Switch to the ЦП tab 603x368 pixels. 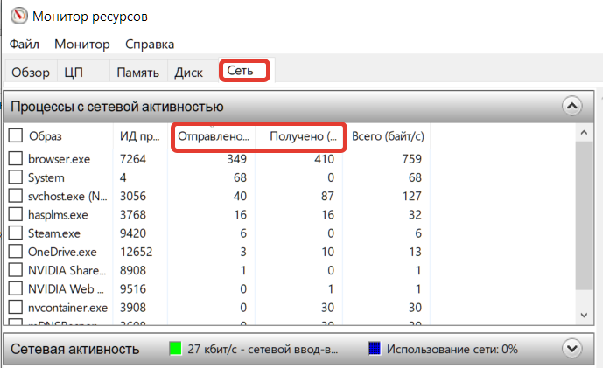(74, 73)
